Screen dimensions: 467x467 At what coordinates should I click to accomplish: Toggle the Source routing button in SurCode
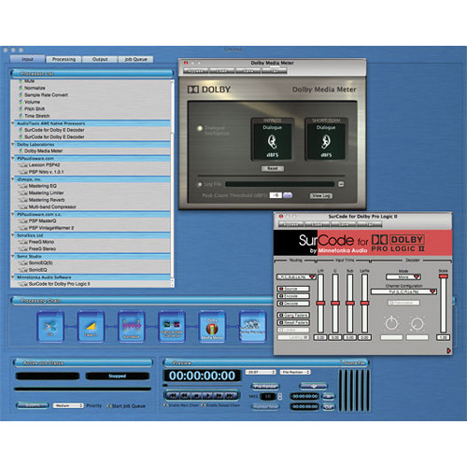pyautogui.click(x=293, y=289)
